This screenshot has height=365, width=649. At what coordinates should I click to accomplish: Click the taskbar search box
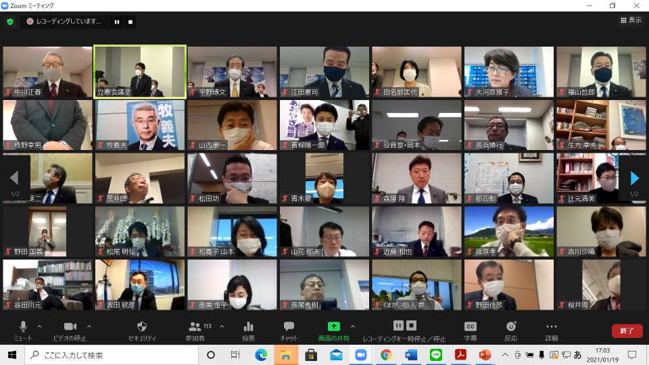click(x=112, y=355)
